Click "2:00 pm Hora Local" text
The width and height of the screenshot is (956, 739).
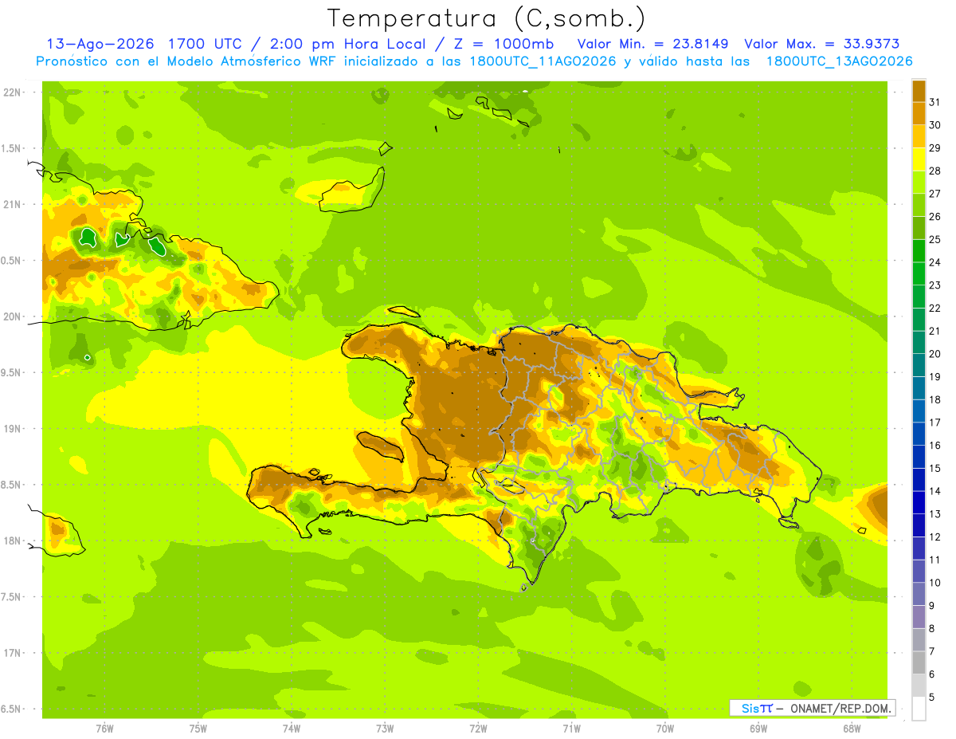coord(349,44)
